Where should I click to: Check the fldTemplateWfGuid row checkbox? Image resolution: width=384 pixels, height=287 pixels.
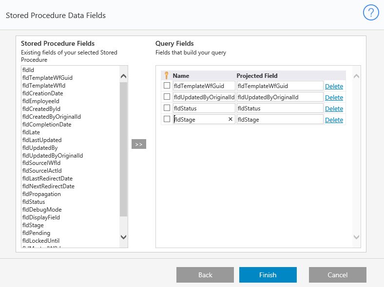coord(167,86)
